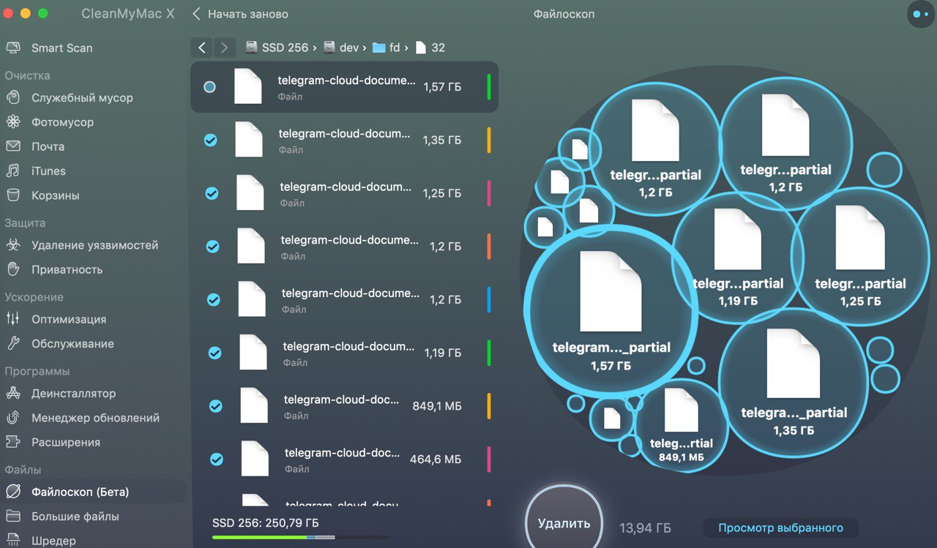Select the 1,25 ГБ bubble in the chart
Screen dimensions: 937x548
point(859,255)
